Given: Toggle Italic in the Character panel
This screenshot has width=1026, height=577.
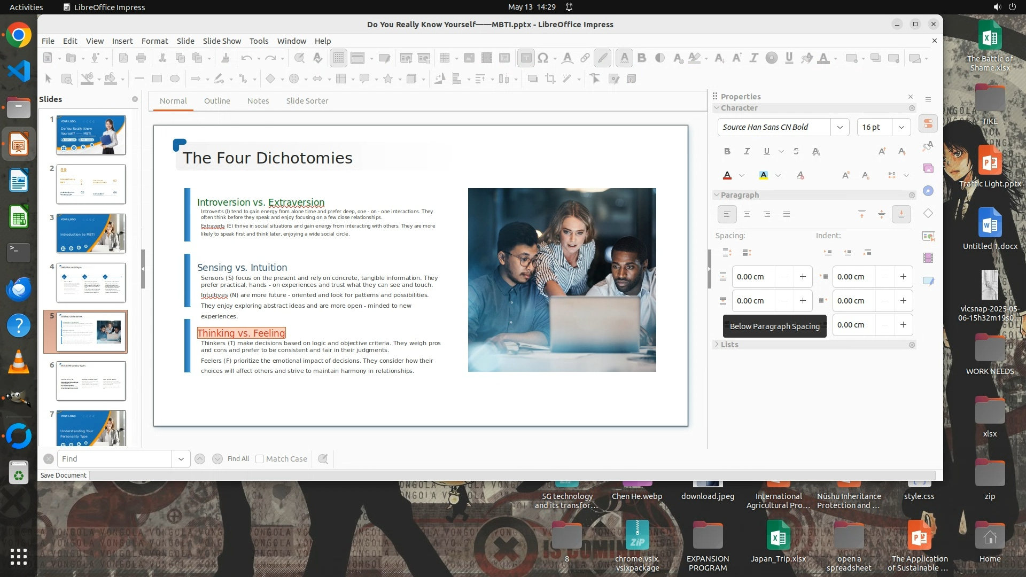Looking at the screenshot, I should tap(747, 152).
